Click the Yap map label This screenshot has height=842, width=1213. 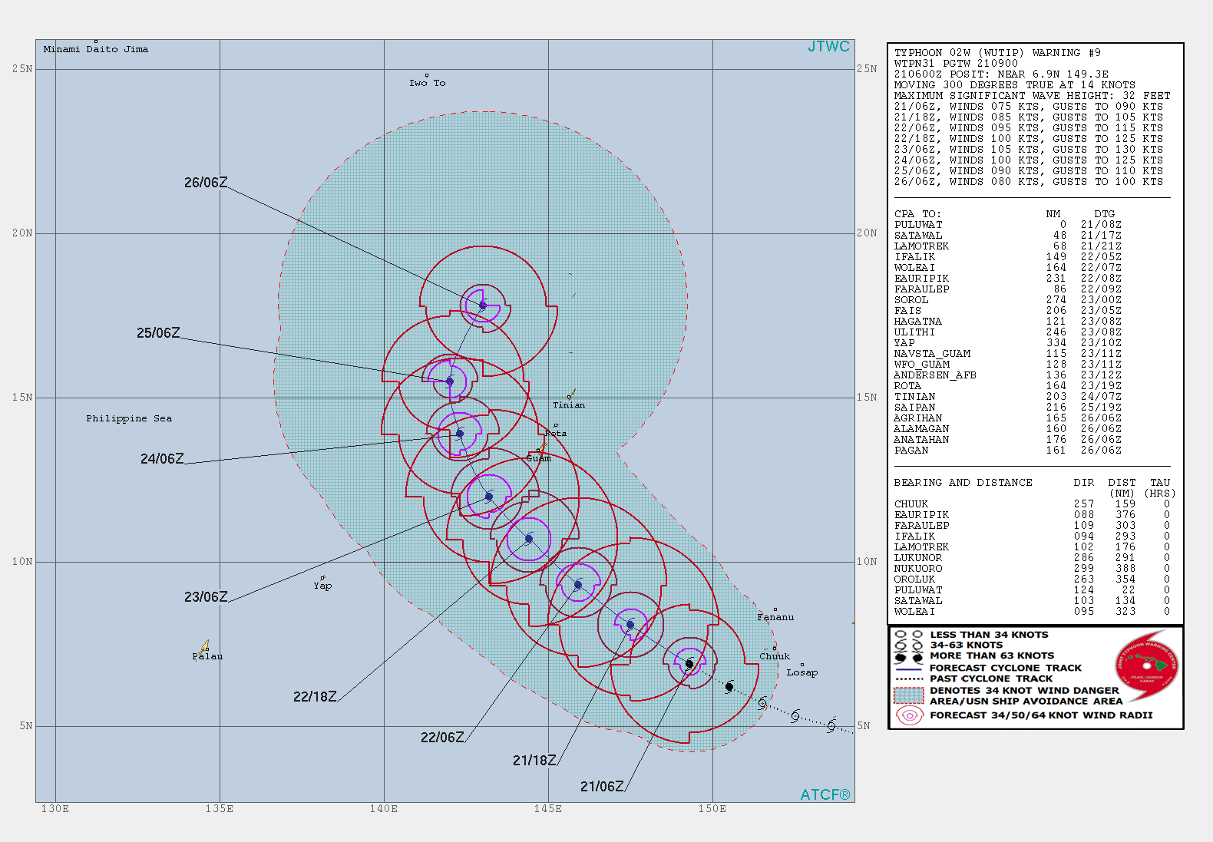tap(322, 586)
